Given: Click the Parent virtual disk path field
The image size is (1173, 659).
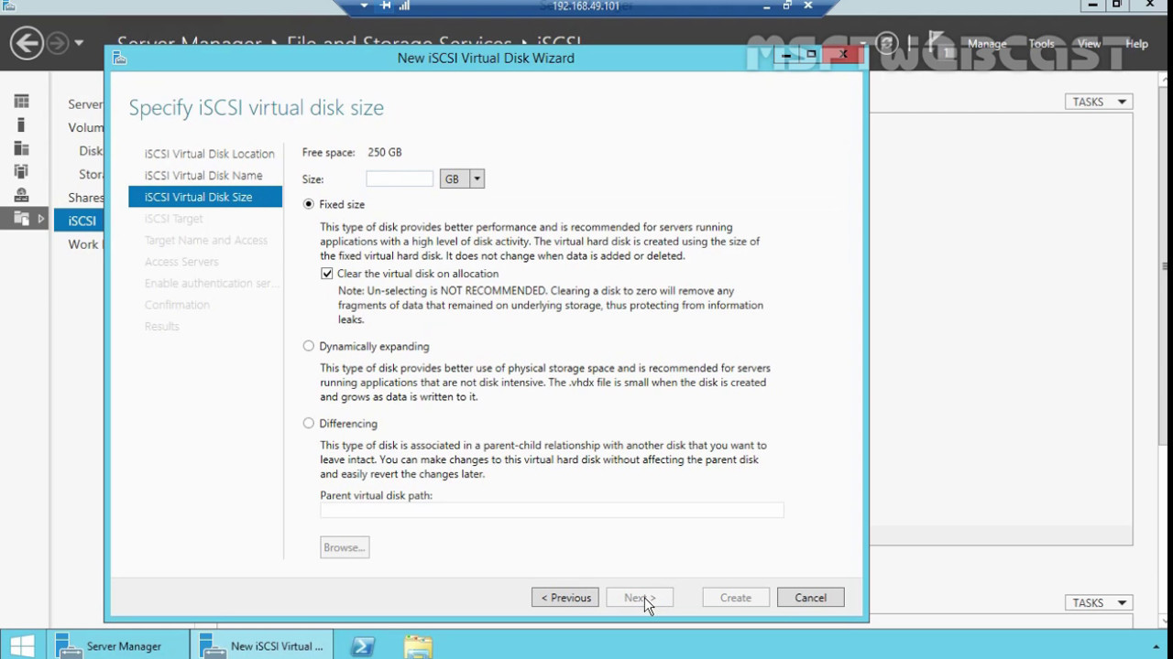Looking at the screenshot, I should coord(552,511).
